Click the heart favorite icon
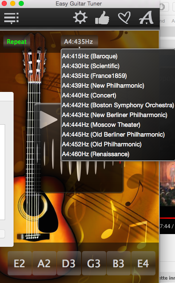175x283 pixels. [x=124, y=17]
